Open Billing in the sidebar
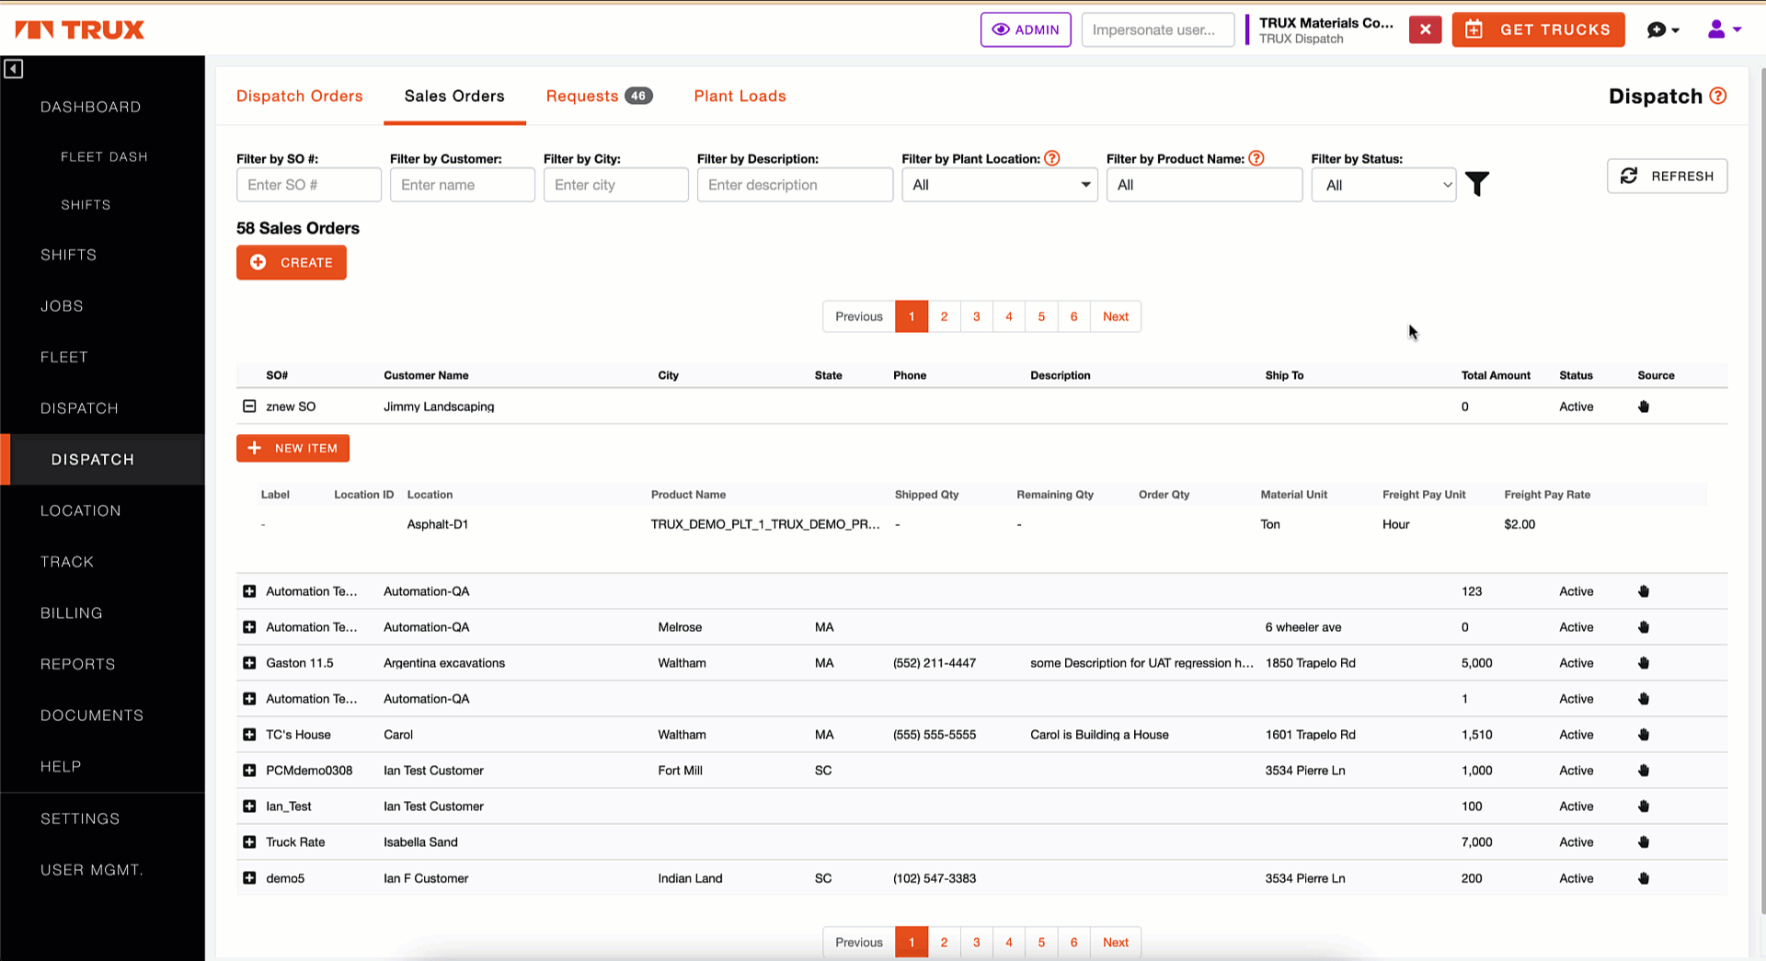1766x961 pixels. [x=72, y=613]
